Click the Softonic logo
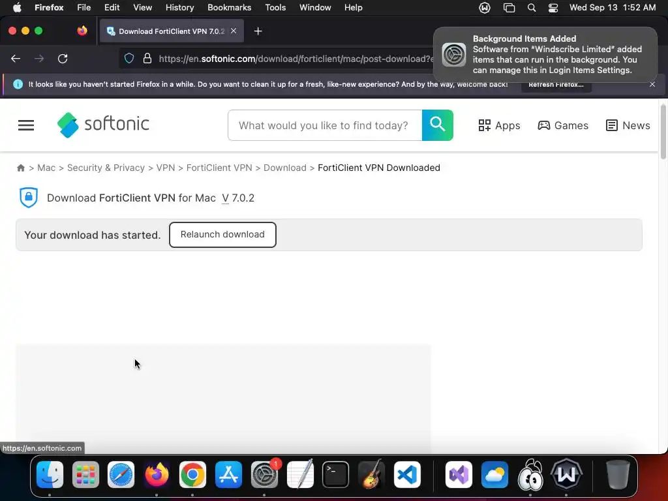Screen dimensions: 668x501 tap(103, 125)
